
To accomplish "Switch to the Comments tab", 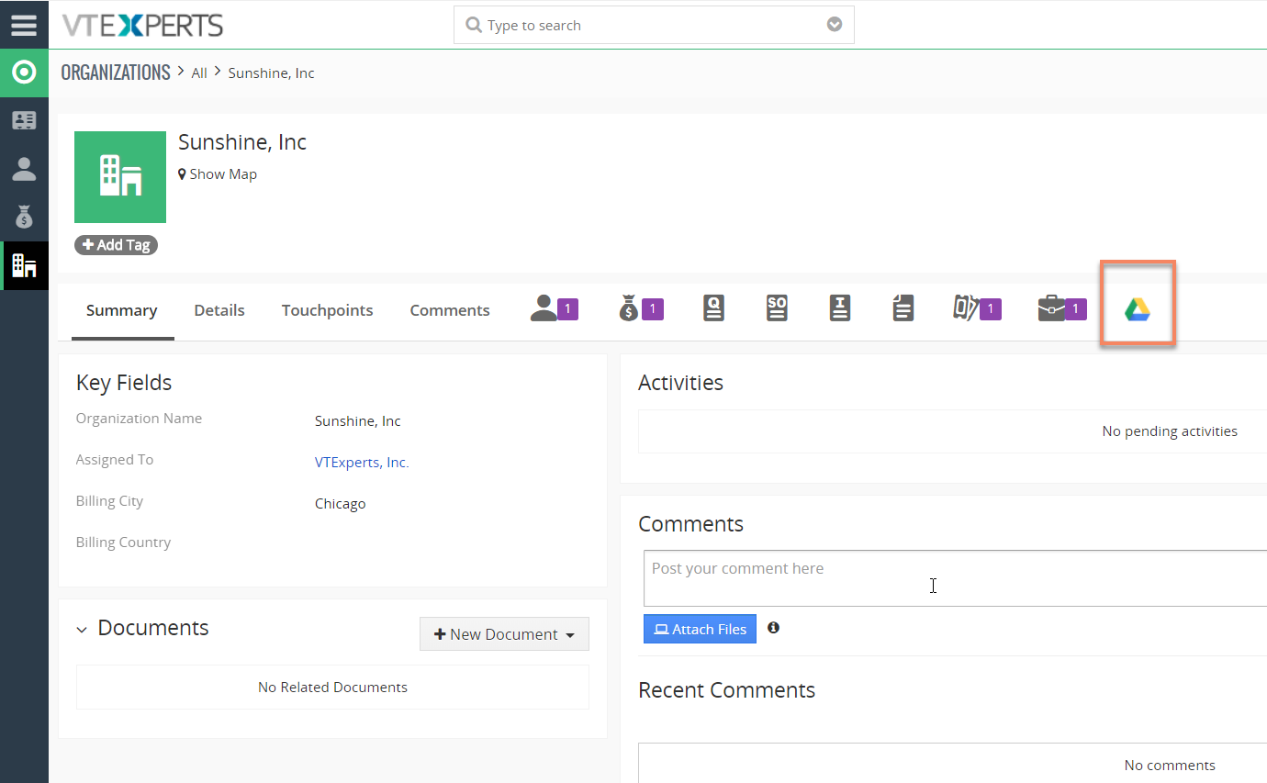I will pyautogui.click(x=450, y=310).
